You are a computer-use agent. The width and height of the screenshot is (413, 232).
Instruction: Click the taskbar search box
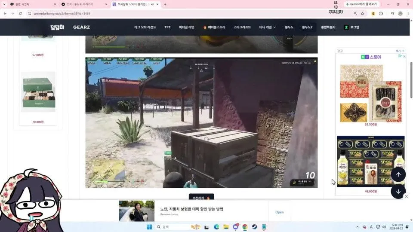178,227
